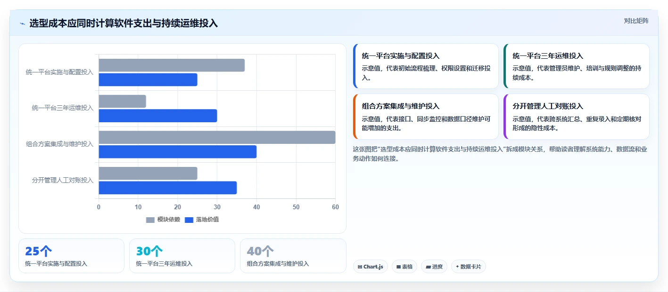Screen dimensions: 668x292
Task: Click the x-axis value 30
Action: pos(217,207)
